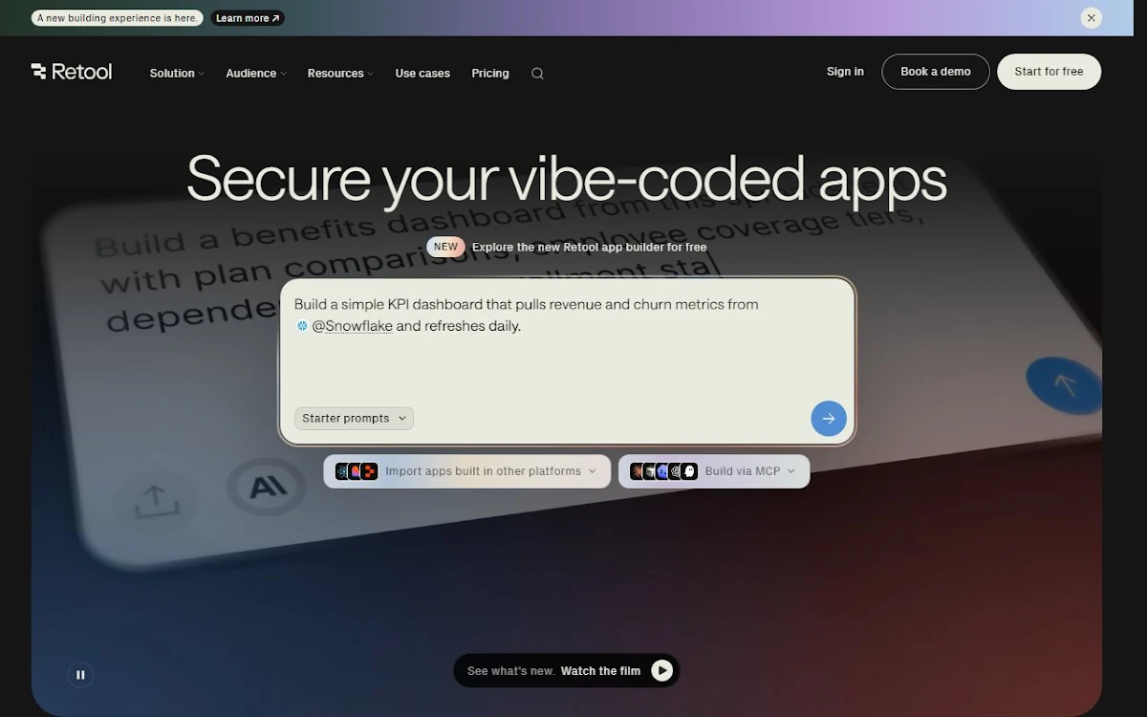
Task: Open the site search magnifier icon
Action: 537,74
